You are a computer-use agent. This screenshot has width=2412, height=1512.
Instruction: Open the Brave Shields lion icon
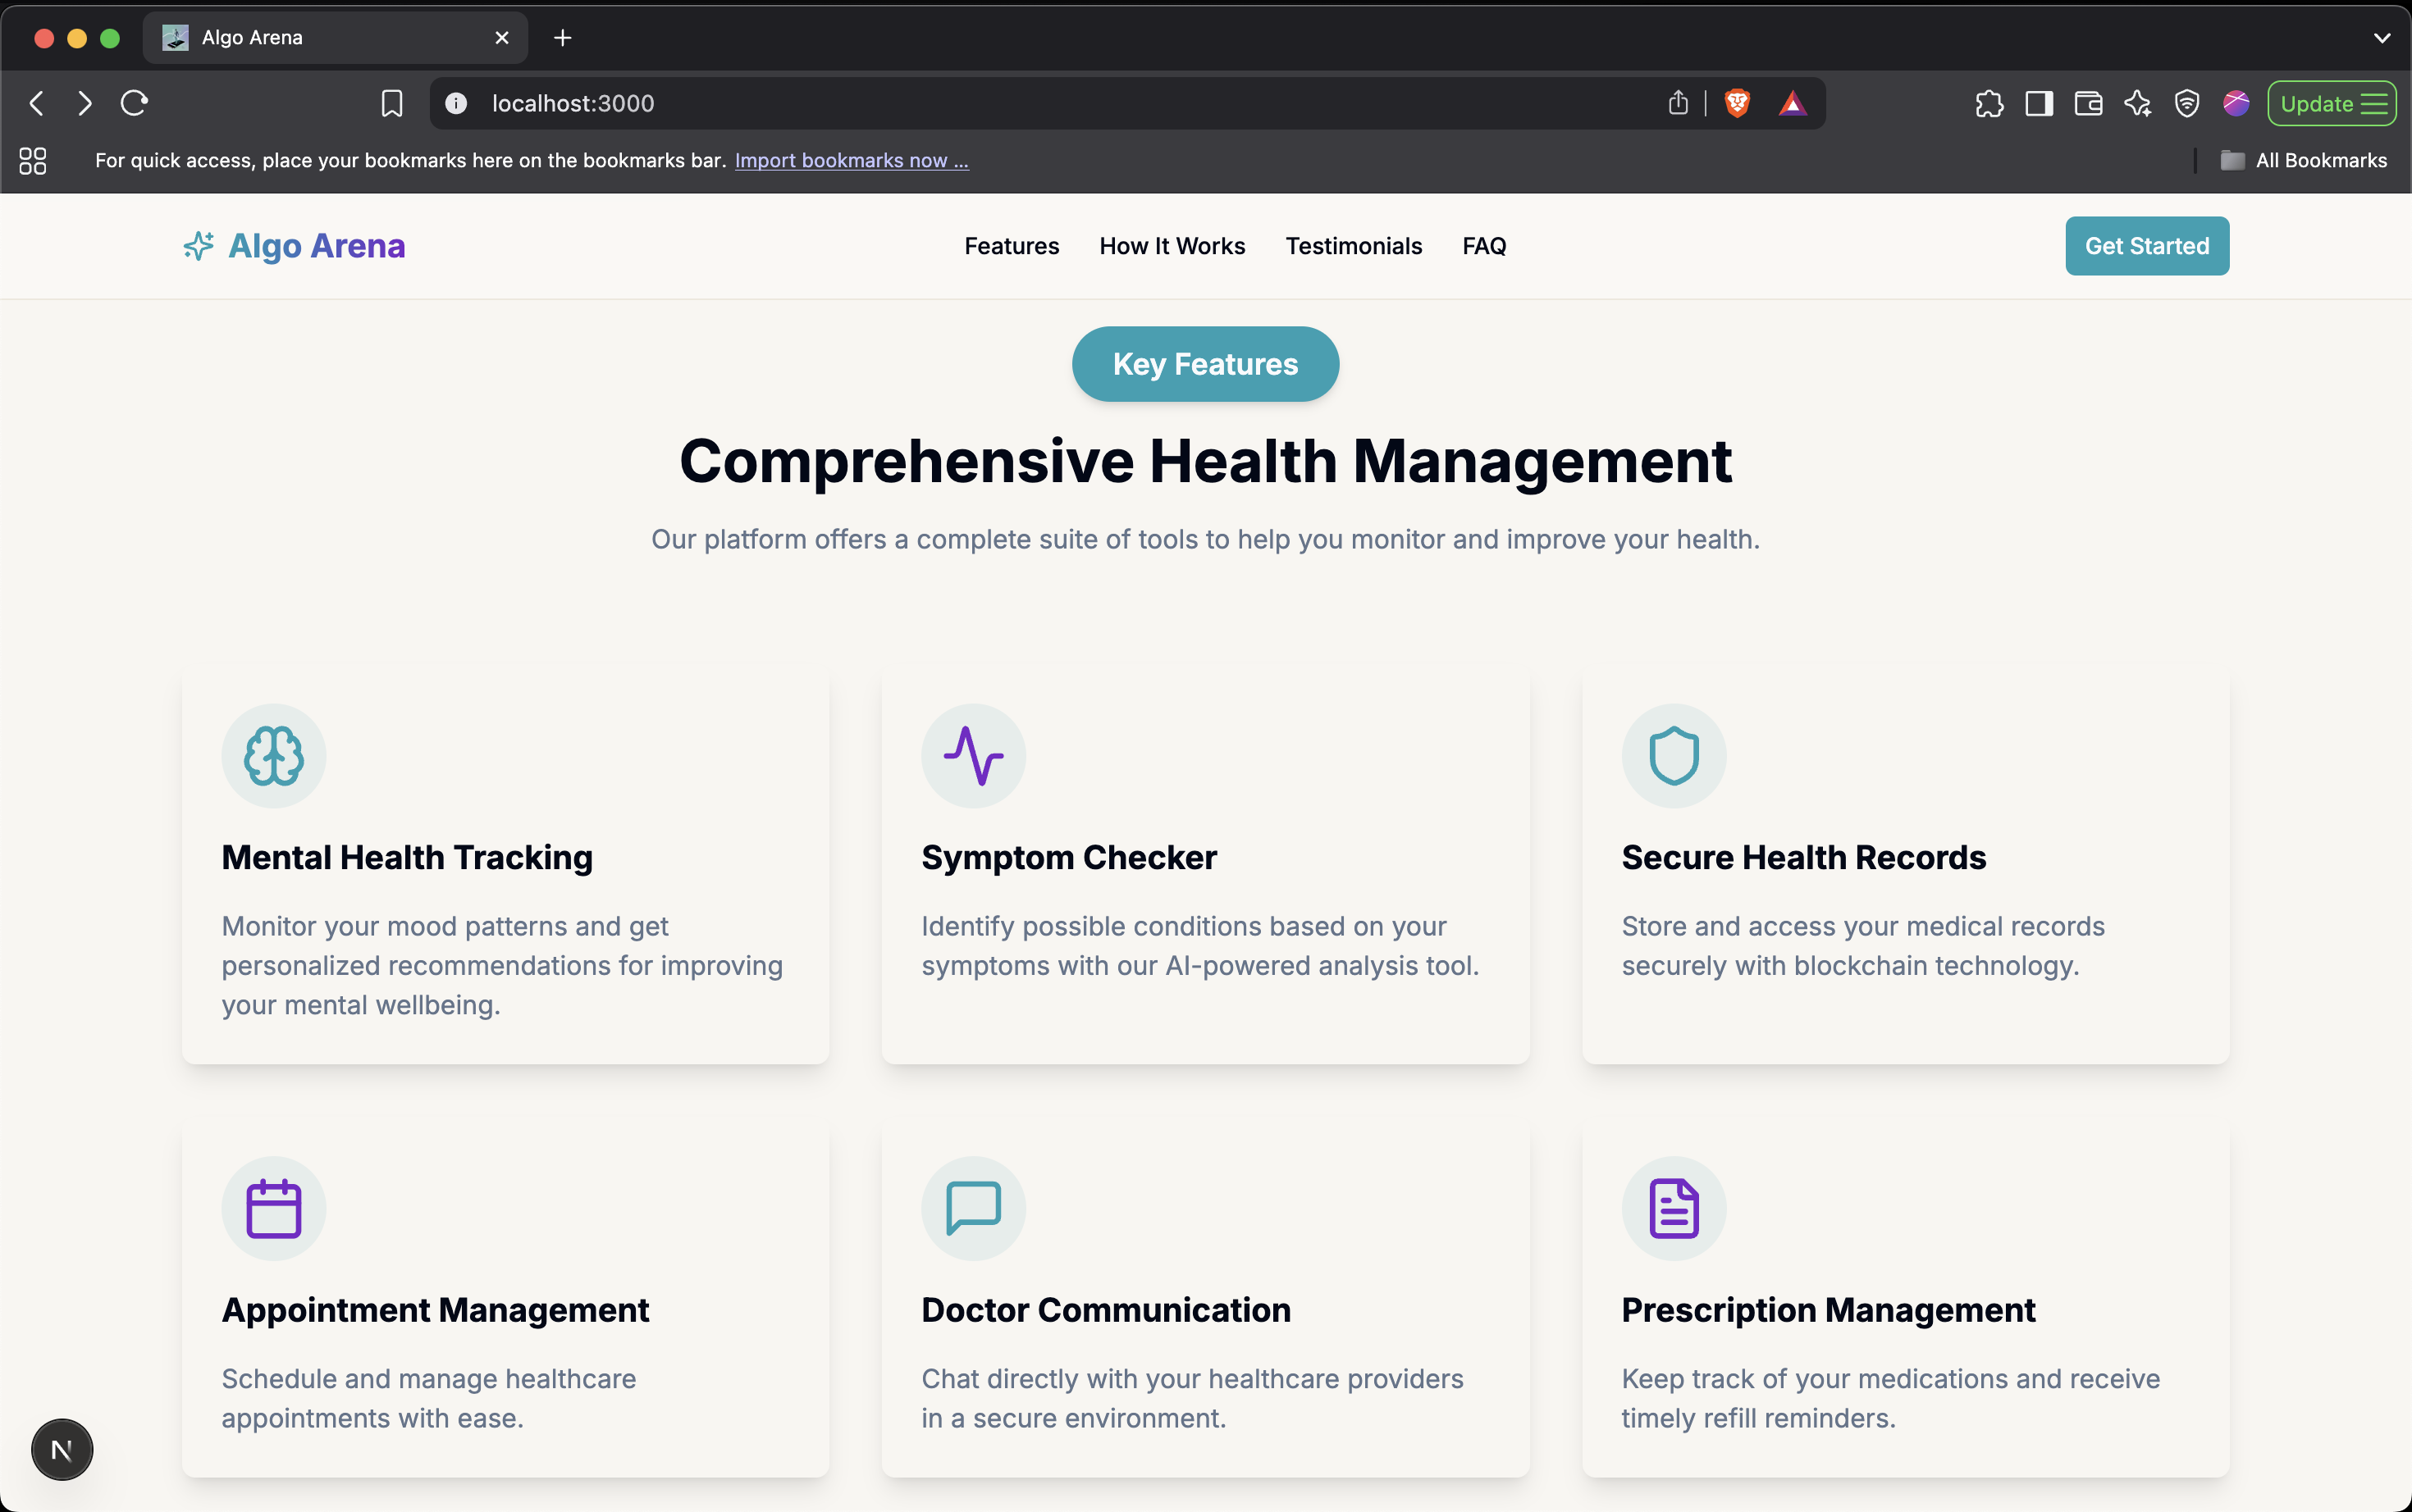tap(1737, 103)
